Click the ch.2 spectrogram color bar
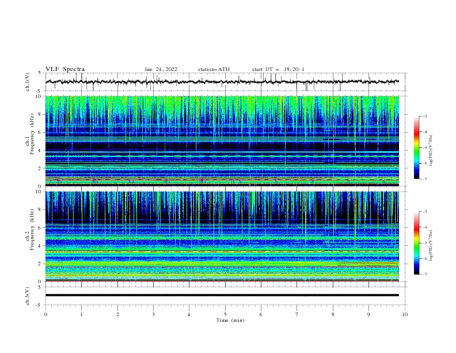Screen dimensions: 456x353 [417, 243]
